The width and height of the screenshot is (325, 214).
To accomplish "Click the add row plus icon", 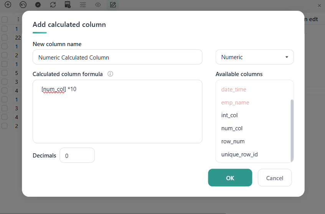I will point(8,5).
